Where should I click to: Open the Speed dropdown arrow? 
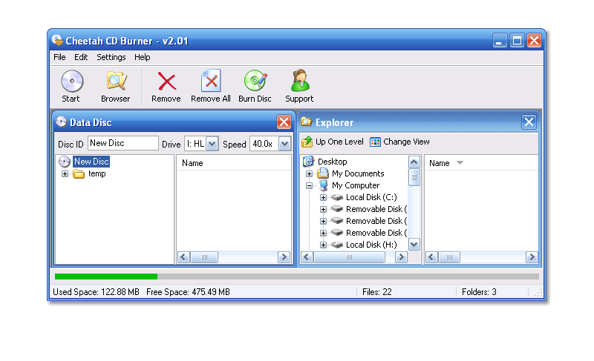click(284, 144)
